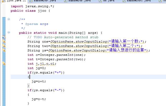This screenshot has width=166, height=106.
Task: Click the string "请输入想进行的运算"
Action: click(x=127, y=50)
